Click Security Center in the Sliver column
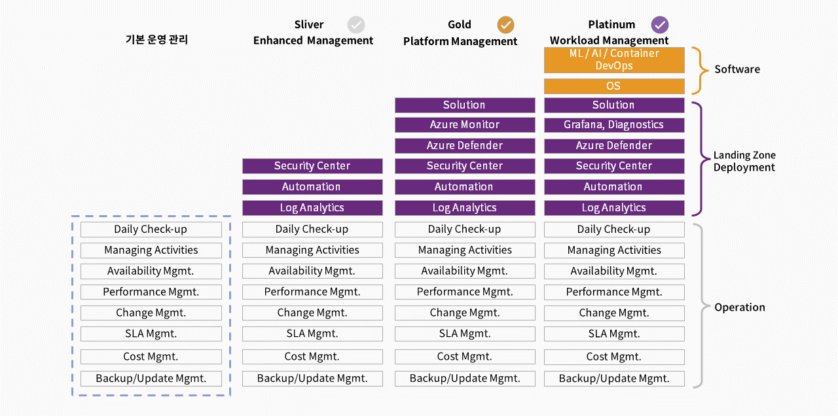This screenshot has height=416, width=838. point(312,166)
